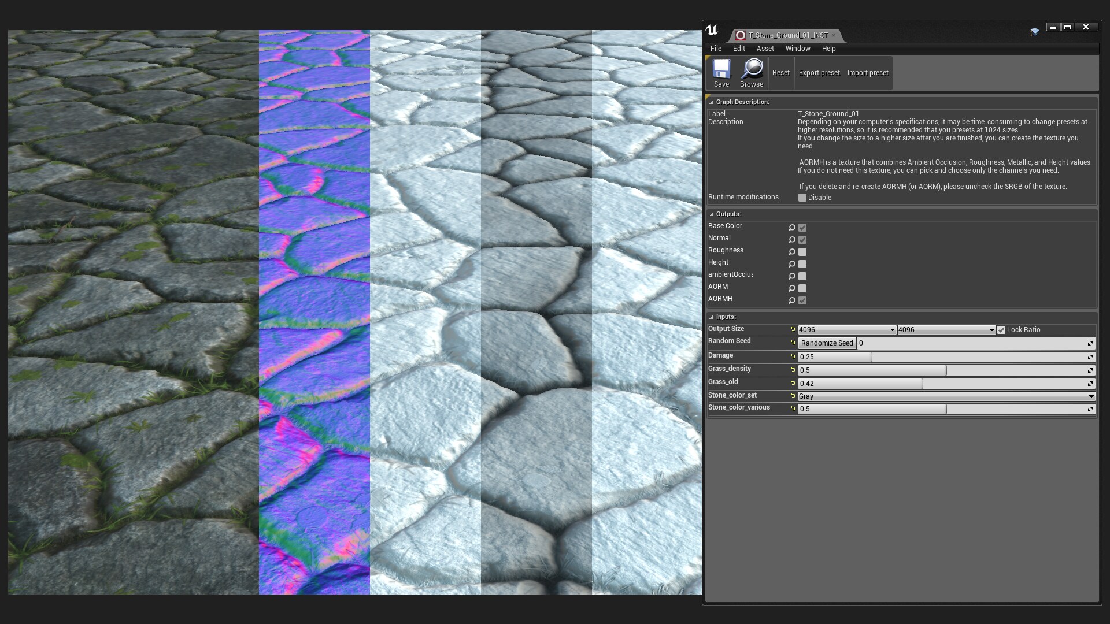Click magnifier icon next to Base Color
The width and height of the screenshot is (1110, 624).
792,228
